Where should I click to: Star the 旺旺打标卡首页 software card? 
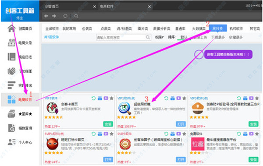pyautogui.click(x=111, y=134)
